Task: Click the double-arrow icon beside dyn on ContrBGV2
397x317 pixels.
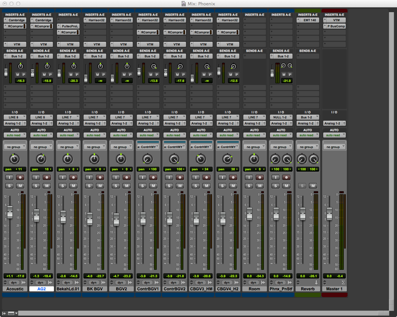Action: click(x=183, y=282)
